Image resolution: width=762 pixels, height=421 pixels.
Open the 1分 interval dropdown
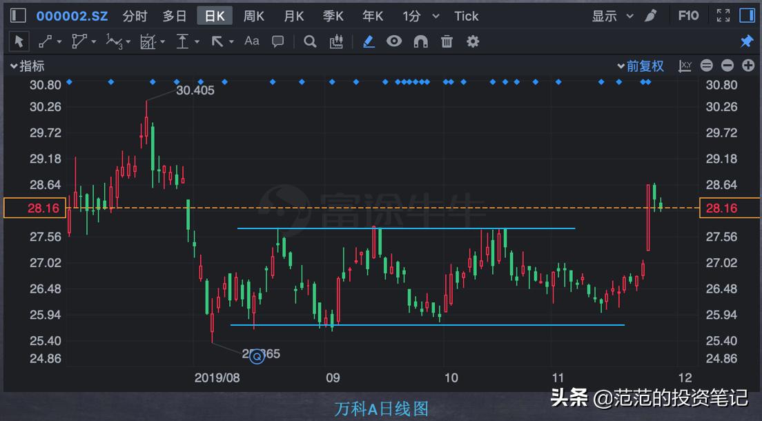click(x=420, y=15)
